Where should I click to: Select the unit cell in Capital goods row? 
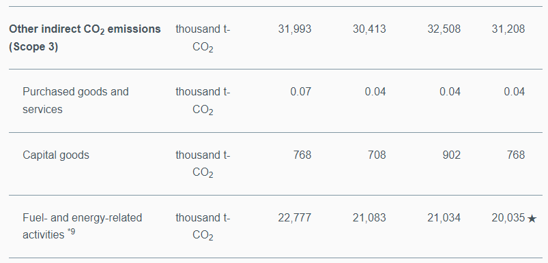point(203,164)
